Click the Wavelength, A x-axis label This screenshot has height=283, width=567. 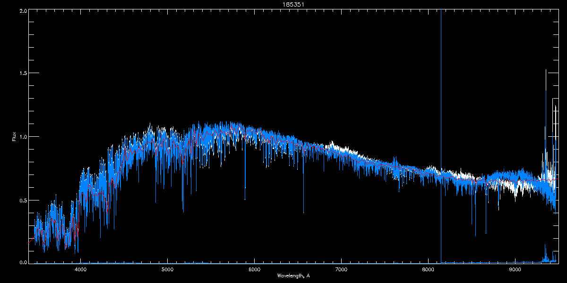point(293,276)
